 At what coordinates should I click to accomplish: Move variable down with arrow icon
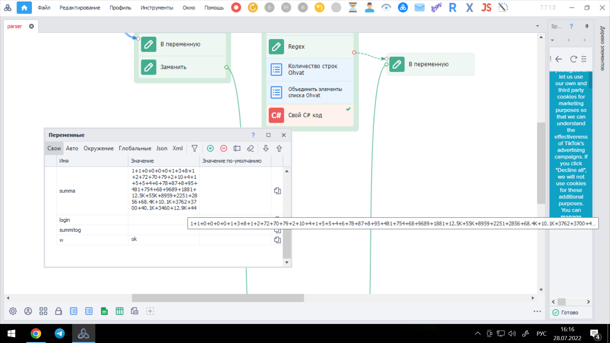click(266, 148)
